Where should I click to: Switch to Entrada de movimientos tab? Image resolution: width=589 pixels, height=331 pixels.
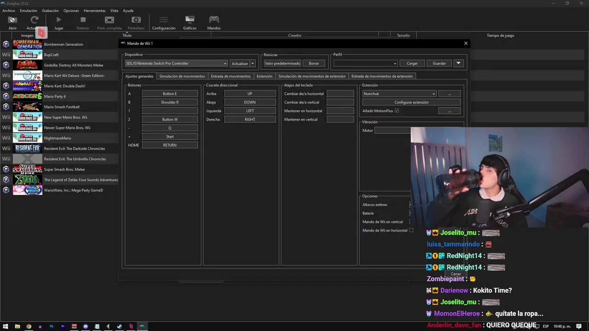(x=231, y=76)
